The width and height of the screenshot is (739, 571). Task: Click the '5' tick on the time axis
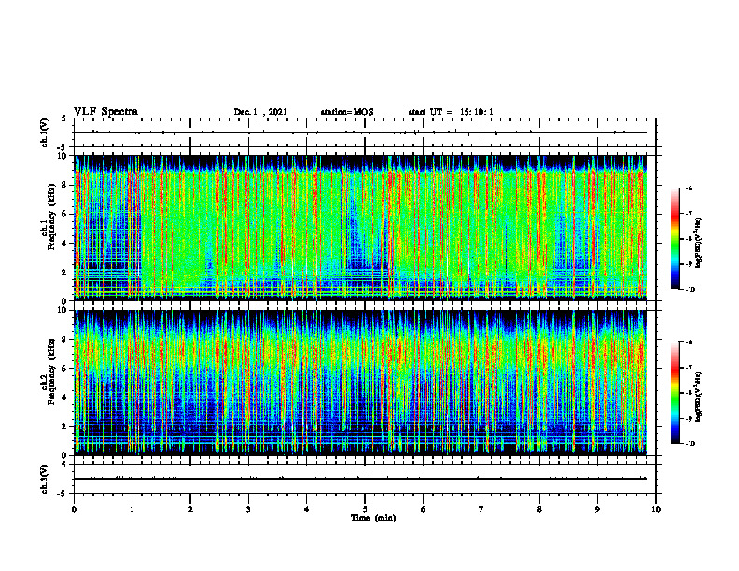coord(365,509)
